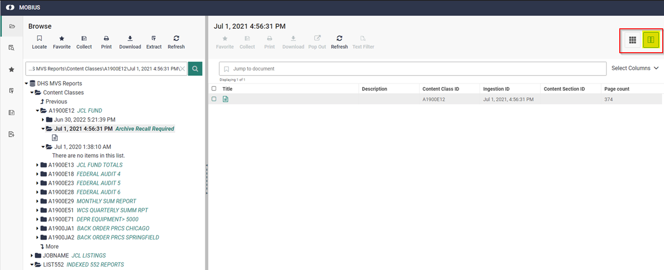Switch to the grid view icon
This screenshot has width=664, height=270.
click(x=633, y=40)
